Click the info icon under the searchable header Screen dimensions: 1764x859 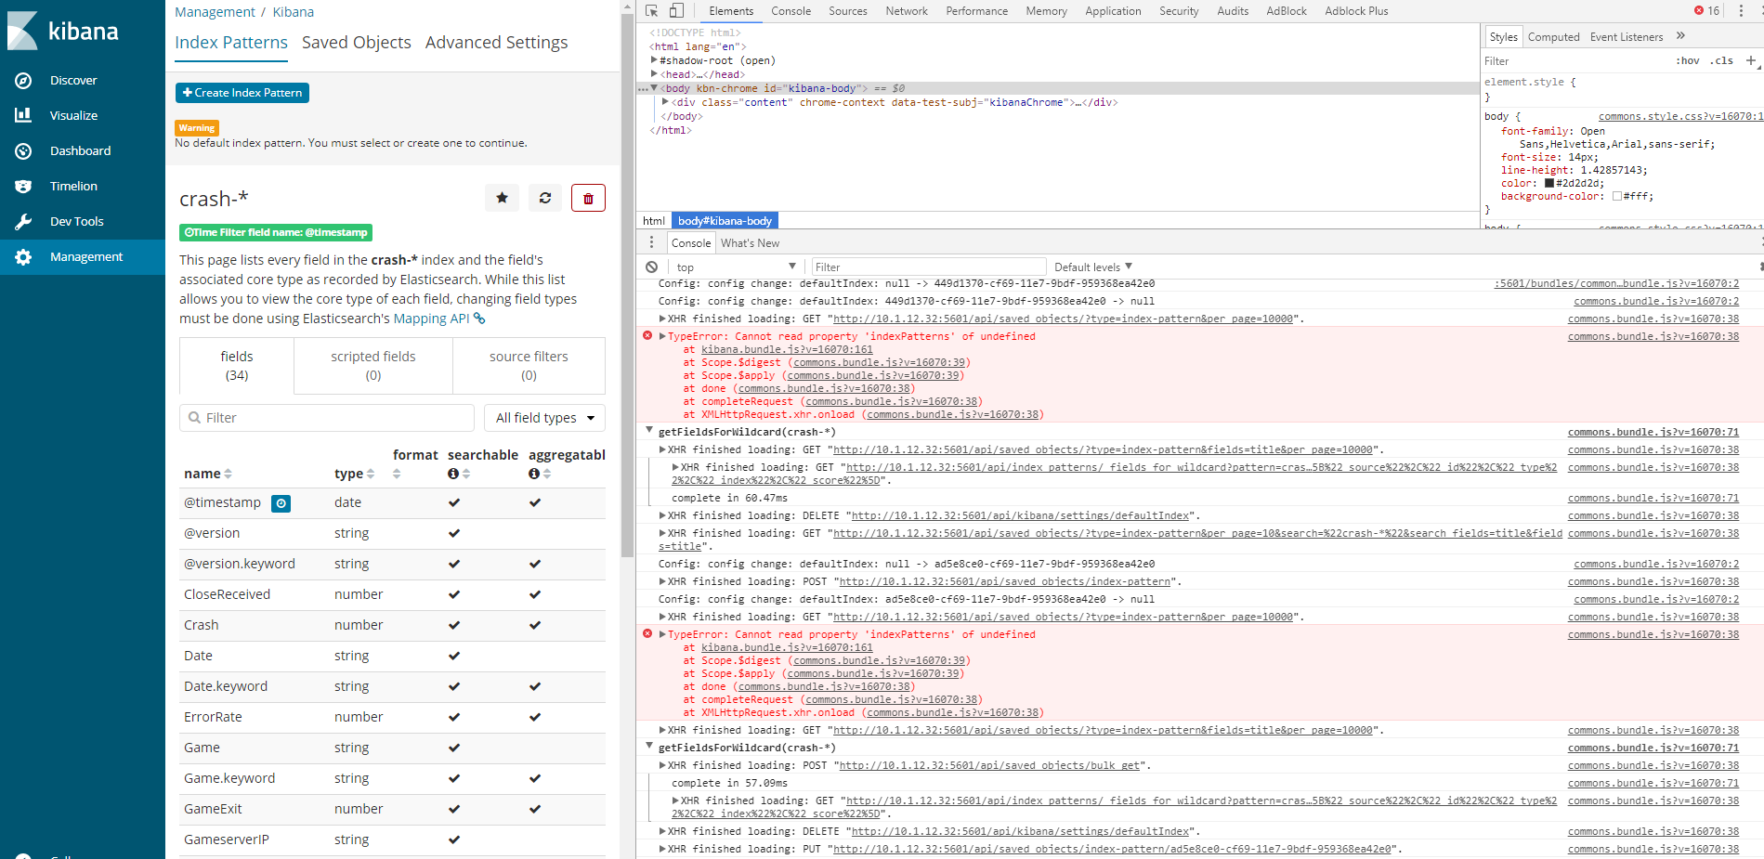(453, 474)
